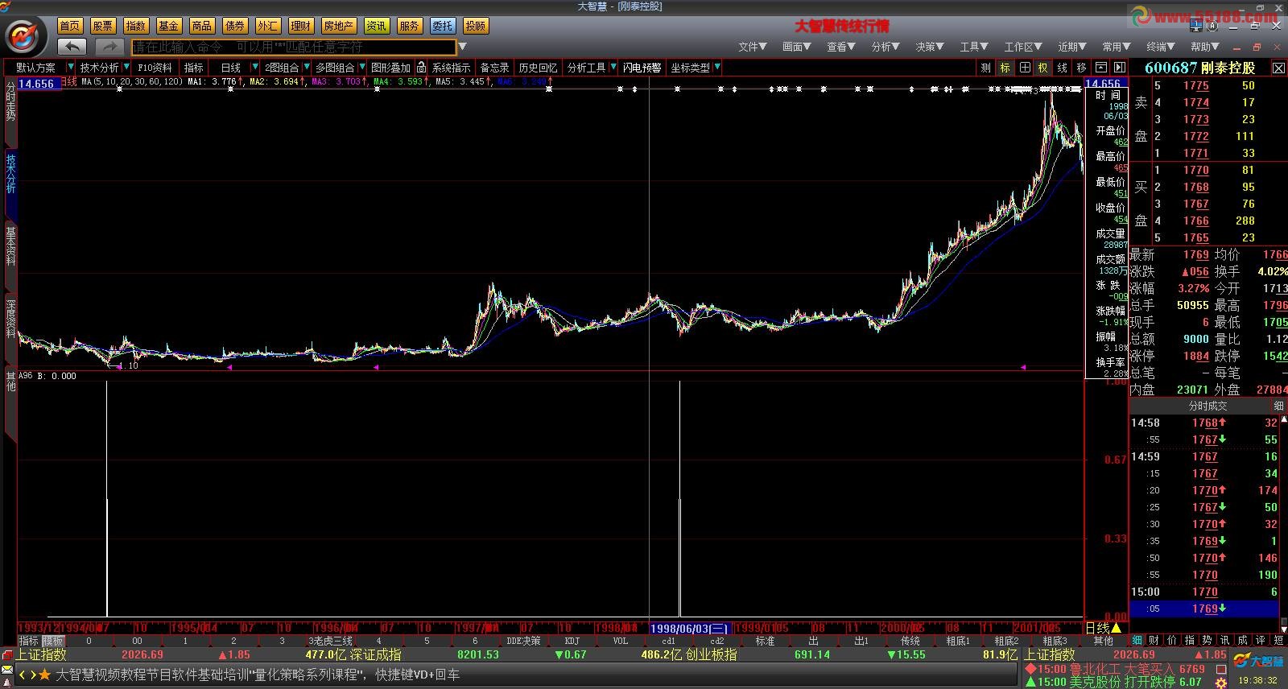The image size is (1288, 689).
Task: Collapse the side panel with the arrow-bar icon
Action: 1118,68
